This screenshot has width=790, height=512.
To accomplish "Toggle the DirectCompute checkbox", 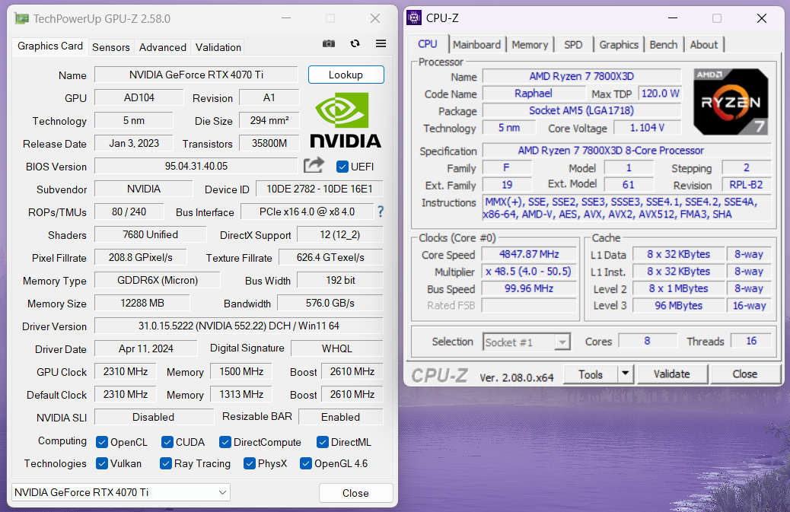I will (225, 442).
